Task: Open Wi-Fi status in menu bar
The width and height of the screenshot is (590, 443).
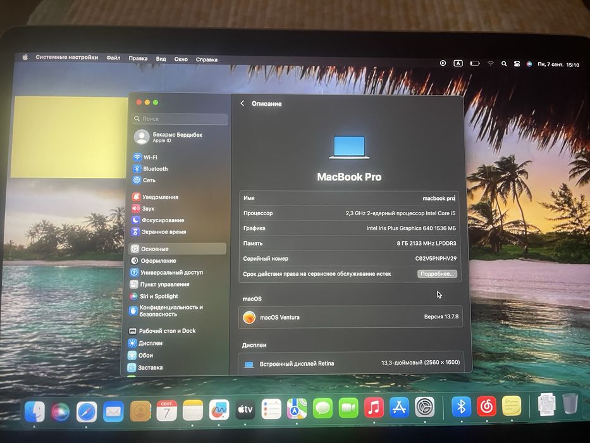Action: (x=490, y=63)
